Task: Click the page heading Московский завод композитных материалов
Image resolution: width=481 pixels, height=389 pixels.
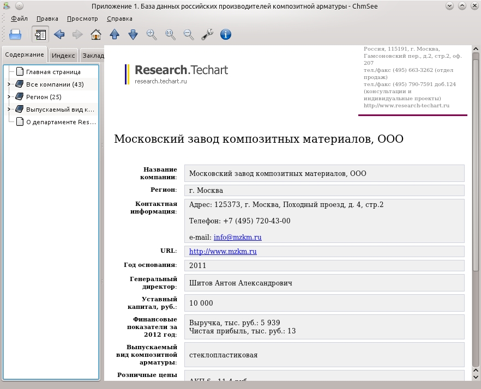Action: [x=258, y=139]
